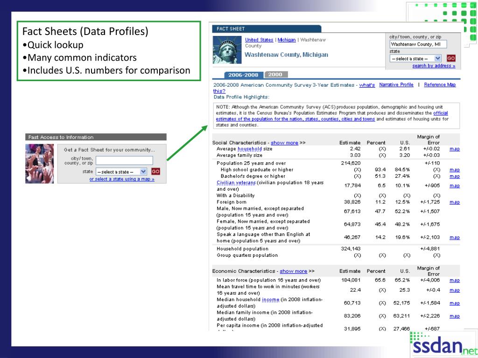Open map for Median family income row

[455, 316]
